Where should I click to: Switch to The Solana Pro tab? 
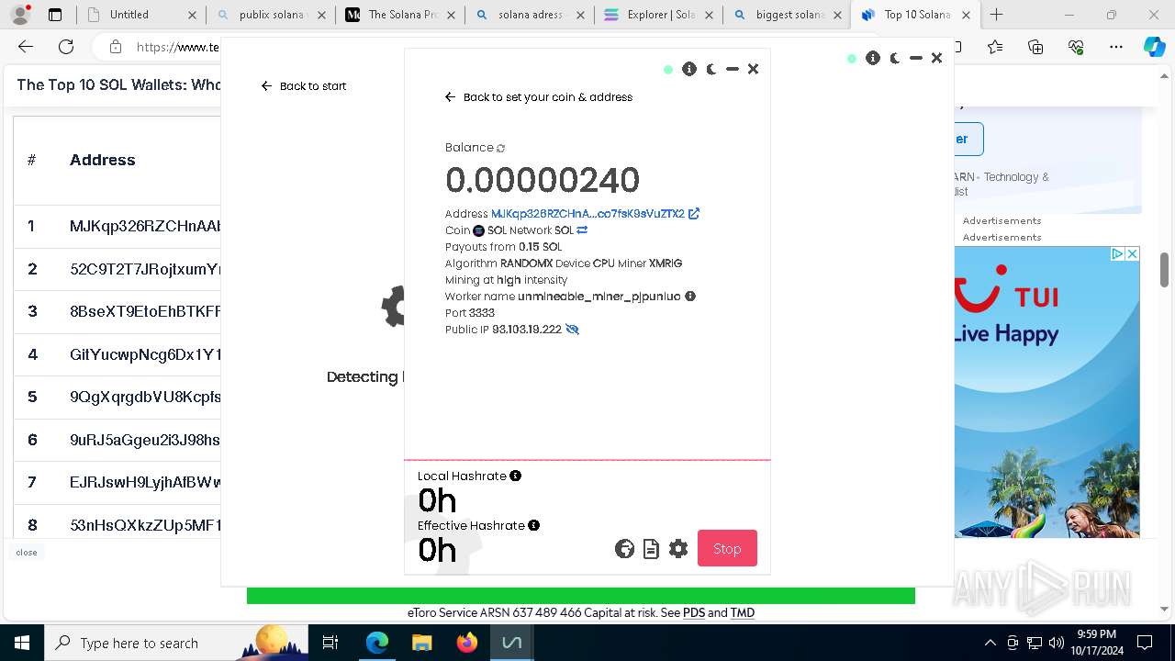[398, 15]
